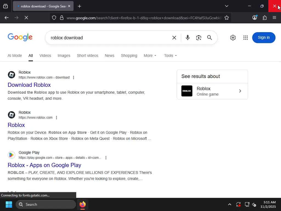The width and height of the screenshot is (281, 211).
Task: Open the muted volume tray icon
Action: click(254, 204)
